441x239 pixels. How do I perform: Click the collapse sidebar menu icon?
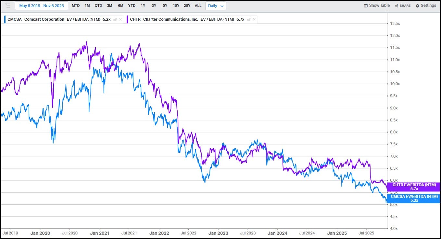pos(8,6)
